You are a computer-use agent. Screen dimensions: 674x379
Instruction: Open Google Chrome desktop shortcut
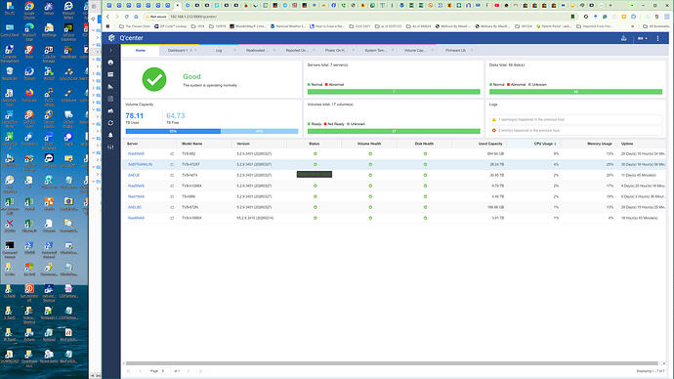click(x=29, y=9)
